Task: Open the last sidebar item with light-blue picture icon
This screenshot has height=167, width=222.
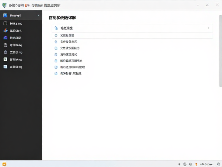Action: (x=6, y=66)
